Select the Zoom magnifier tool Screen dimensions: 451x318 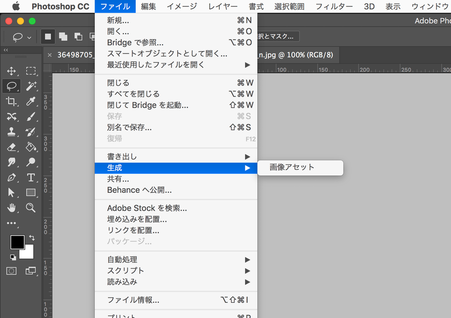(x=31, y=208)
